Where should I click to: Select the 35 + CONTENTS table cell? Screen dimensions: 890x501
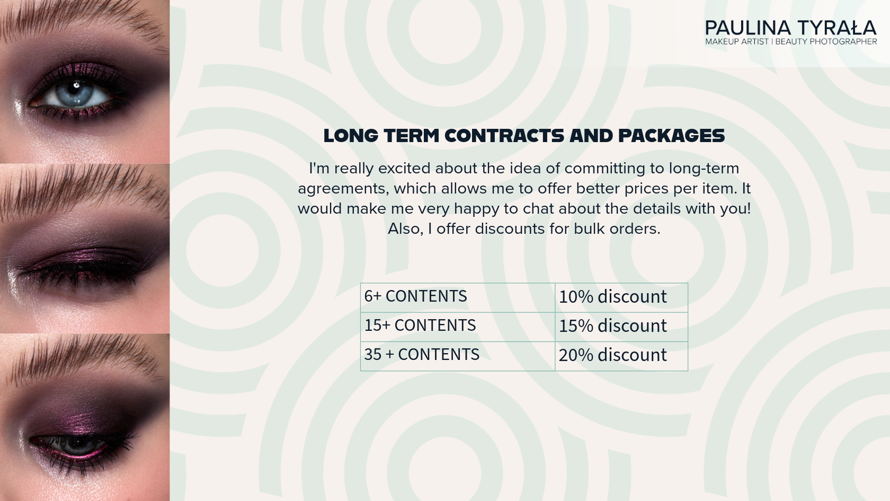[x=457, y=355]
